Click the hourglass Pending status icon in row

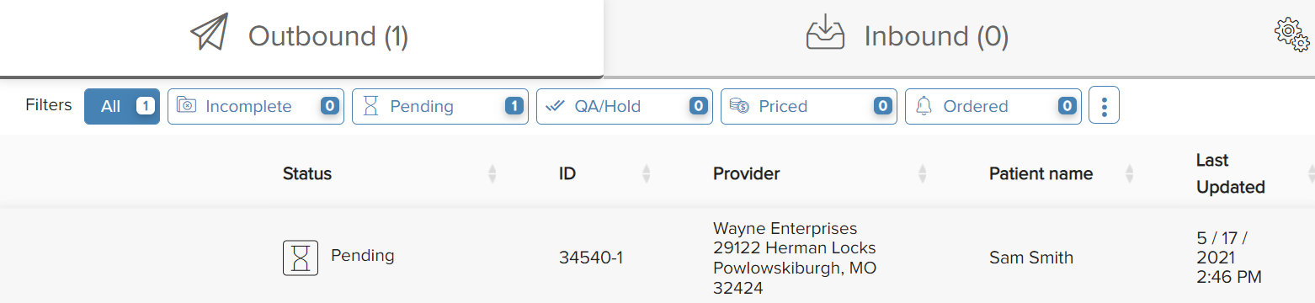tap(300, 258)
